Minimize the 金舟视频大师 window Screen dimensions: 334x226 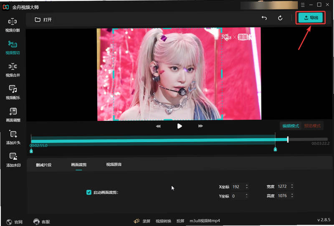(311, 5)
